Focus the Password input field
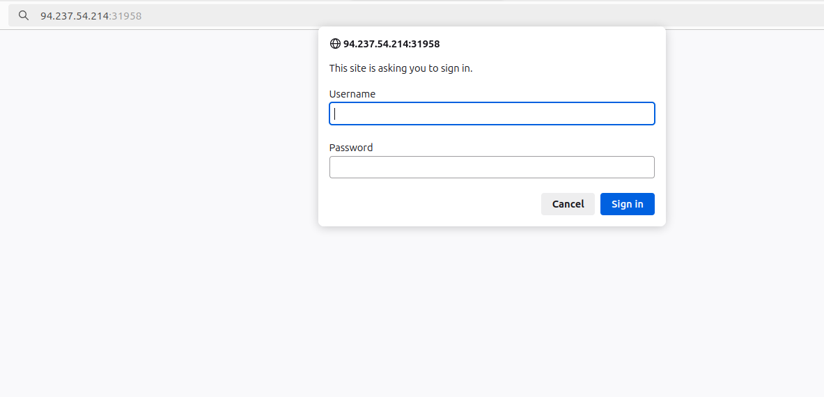The image size is (824, 397). pyautogui.click(x=491, y=167)
